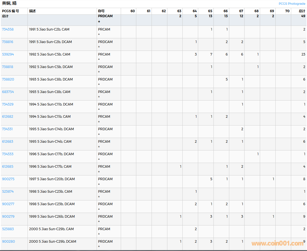The image size is (307, 251).
Task: Open coin entry 539294
Action: (8, 54)
